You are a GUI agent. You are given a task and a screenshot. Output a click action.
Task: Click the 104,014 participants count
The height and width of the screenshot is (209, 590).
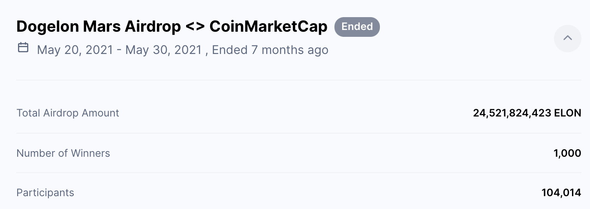pos(561,193)
